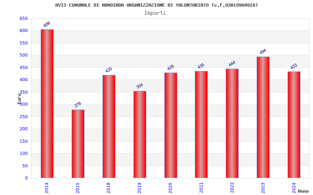Select the data label 433
Viewport: 313px width, 195px height.
pyautogui.click(x=294, y=66)
